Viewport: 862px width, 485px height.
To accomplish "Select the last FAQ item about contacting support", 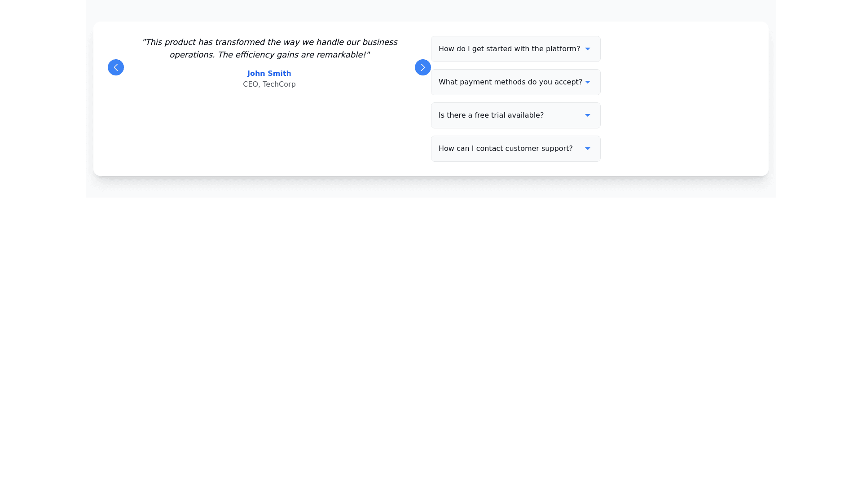I will (515, 149).
